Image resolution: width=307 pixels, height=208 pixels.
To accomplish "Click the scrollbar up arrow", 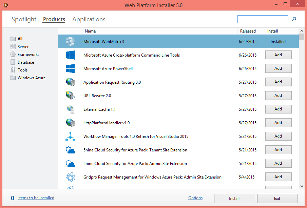I will [302, 31].
